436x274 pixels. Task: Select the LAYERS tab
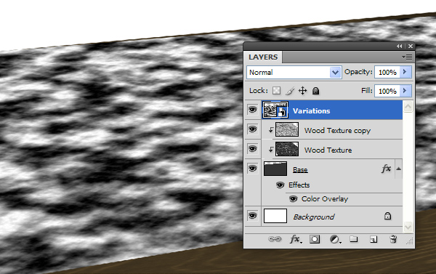(263, 57)
